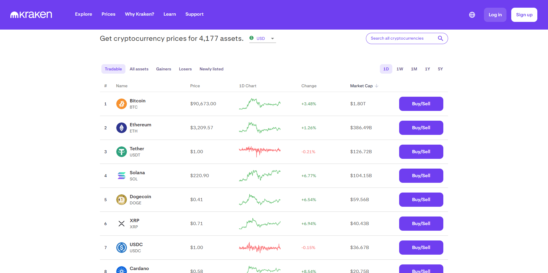Open the Prices menu
548x273 pixels.
[x=109, y=14]
